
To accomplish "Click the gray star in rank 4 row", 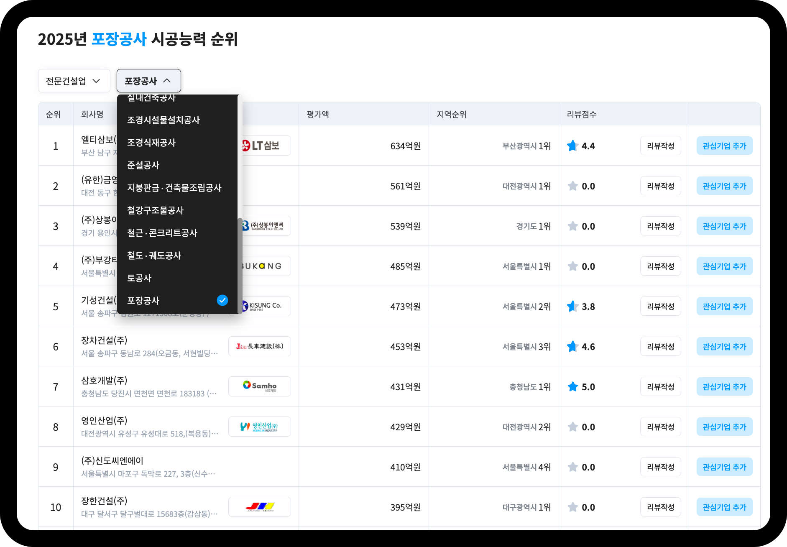I will 572,266.
